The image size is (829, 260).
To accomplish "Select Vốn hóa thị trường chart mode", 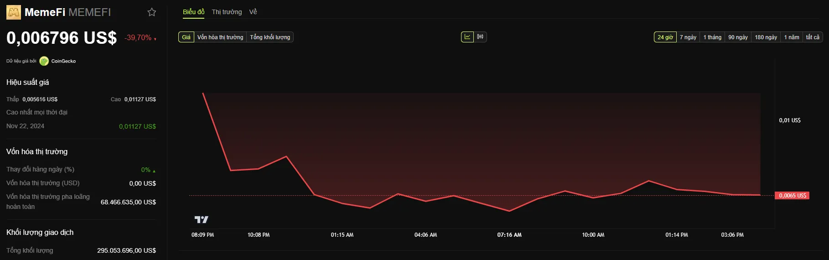I will (x=220, y=37).
